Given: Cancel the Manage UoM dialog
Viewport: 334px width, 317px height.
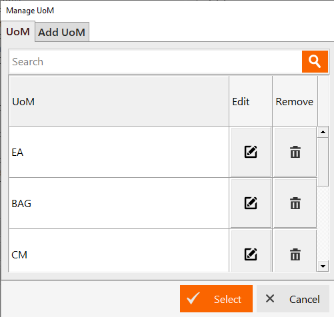Looking at the screenshot, I should [293, 299].
